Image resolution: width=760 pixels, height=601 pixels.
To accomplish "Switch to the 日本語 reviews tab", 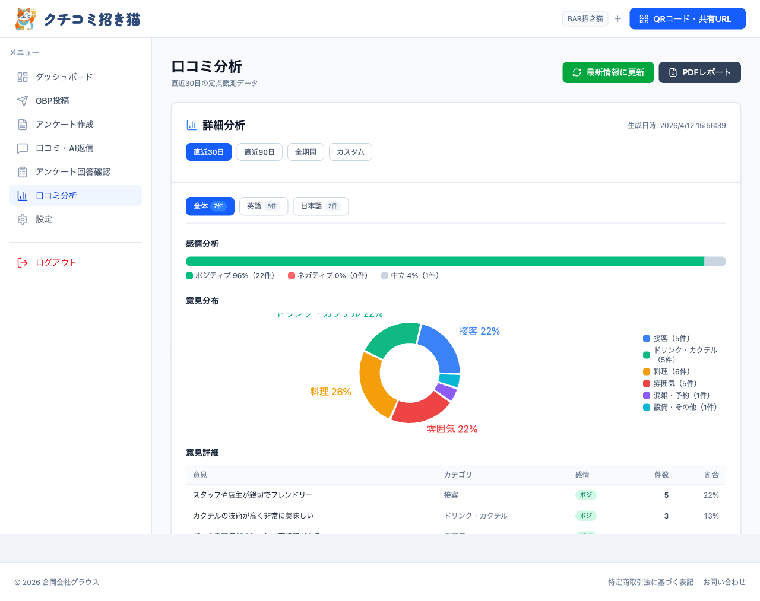I will [320, 206].
